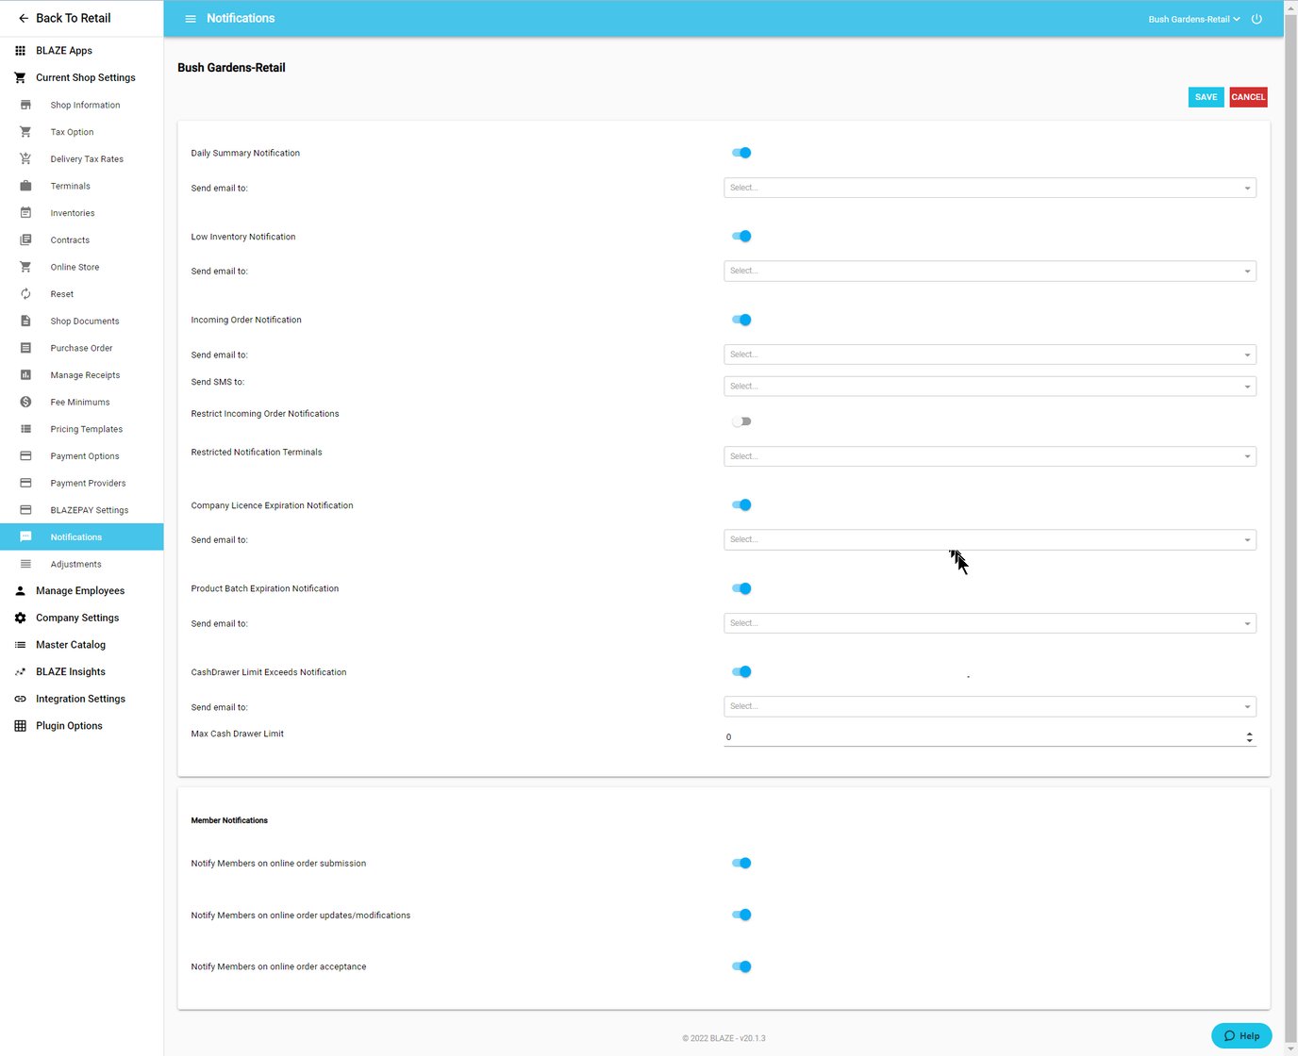The width and height of the screenshot is (1298, 1056).
Task: Open Fee Minimums via its dollar icon
Action: [25, 402]
